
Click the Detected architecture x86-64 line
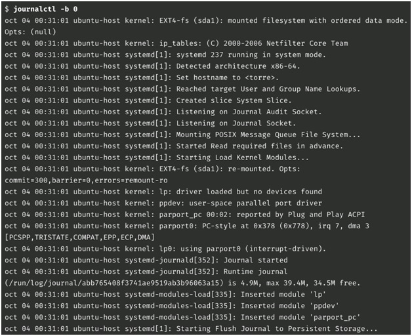152,66
